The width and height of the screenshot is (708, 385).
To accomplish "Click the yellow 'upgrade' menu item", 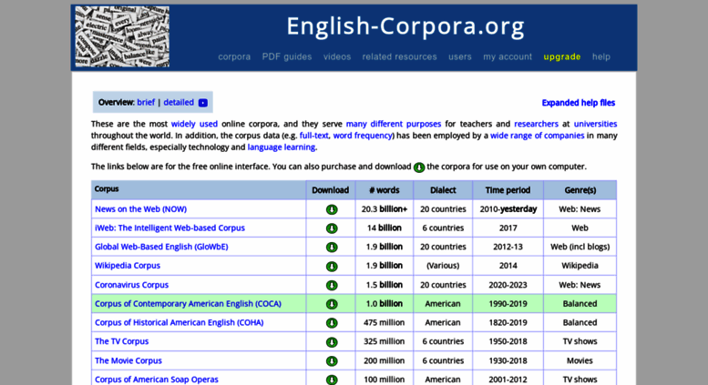I will click(x=561, y=56).
